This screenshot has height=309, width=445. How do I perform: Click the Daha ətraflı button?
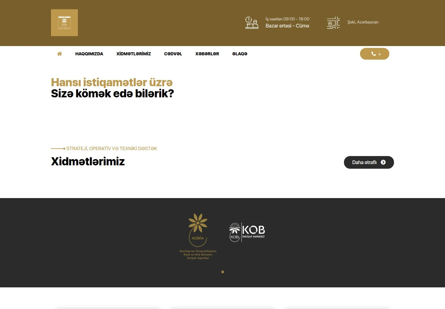tap(369, 162)
